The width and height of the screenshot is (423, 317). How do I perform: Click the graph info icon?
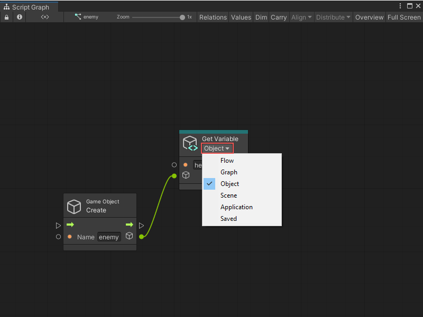pos(19,17)
